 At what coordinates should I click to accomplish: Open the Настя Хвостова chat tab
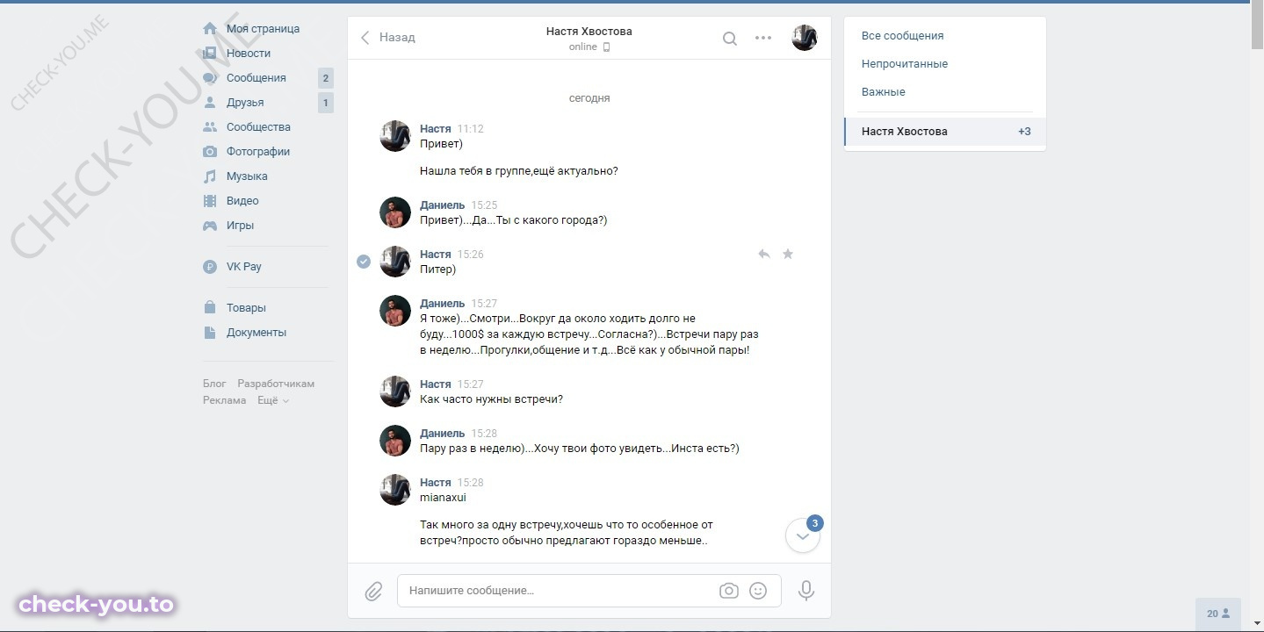point(945,132)
